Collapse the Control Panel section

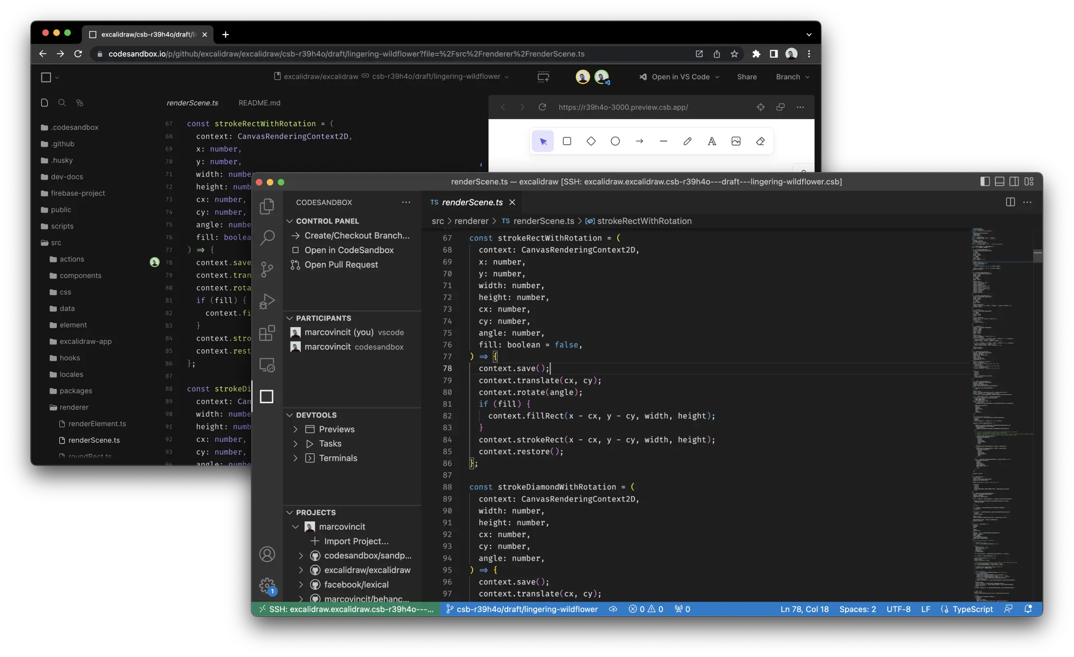pyautogui.click(x=327, y=221)
